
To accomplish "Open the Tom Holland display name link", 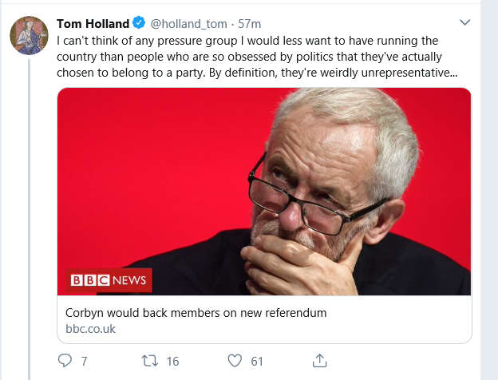I will [93, 23].
